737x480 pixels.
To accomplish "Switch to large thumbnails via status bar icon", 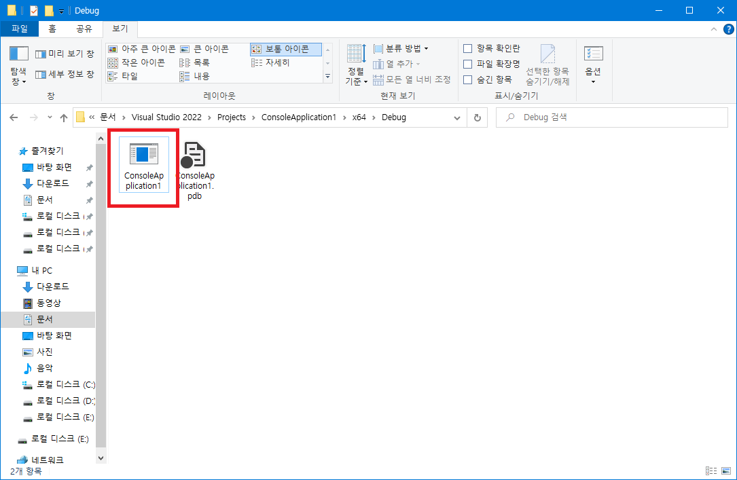I will 726,470.
